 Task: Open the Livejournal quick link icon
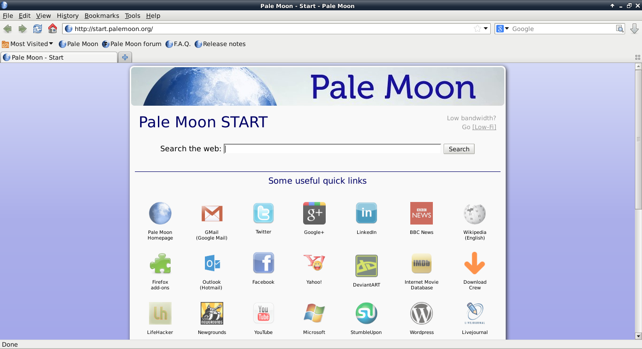[475, 313]
